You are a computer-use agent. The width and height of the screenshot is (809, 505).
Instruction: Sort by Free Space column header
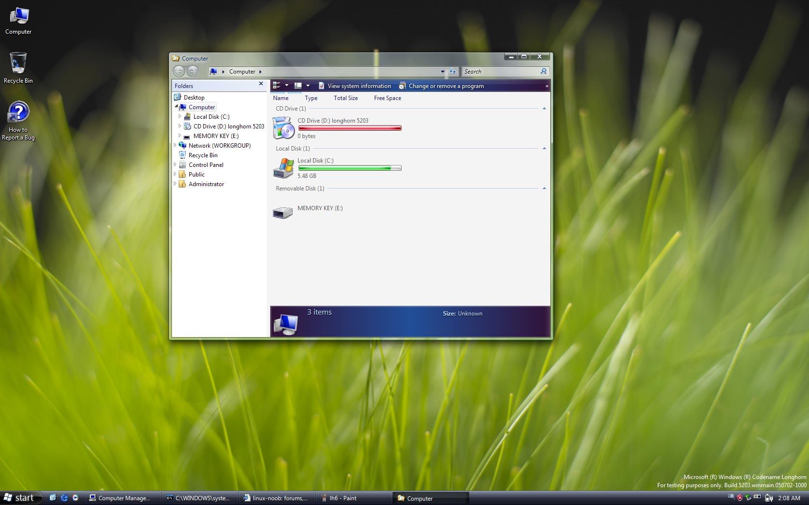(x=388, y=98)
